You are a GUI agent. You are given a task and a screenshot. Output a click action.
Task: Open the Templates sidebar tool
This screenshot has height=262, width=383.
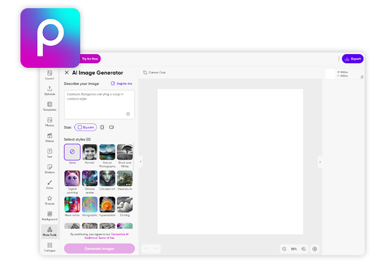point(50,106)
